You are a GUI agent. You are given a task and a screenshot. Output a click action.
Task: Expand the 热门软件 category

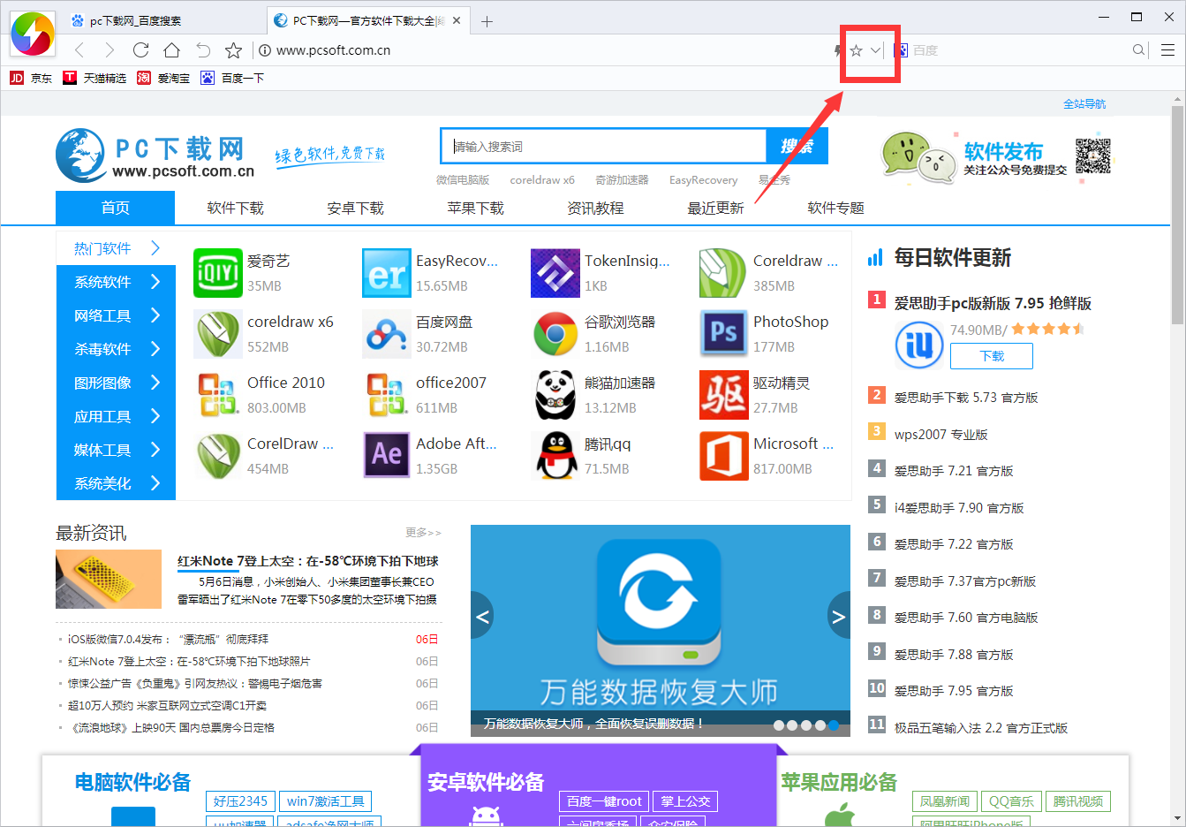116,248
